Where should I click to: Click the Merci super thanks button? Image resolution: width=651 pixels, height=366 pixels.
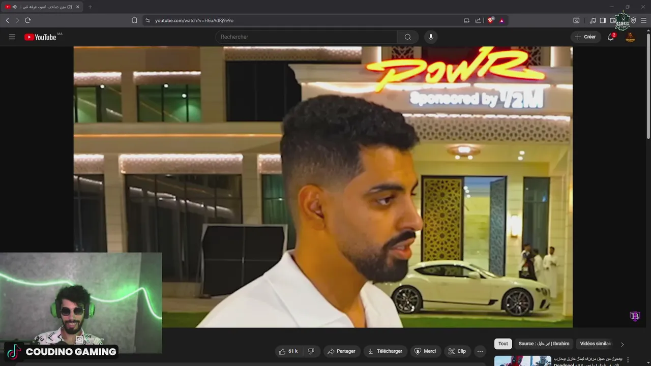click(x=425, y=351)
